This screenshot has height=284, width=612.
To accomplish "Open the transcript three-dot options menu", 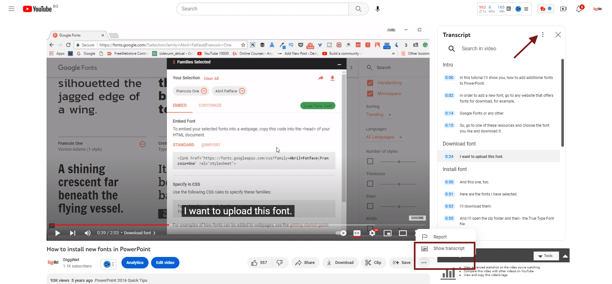I will (543, 35).
